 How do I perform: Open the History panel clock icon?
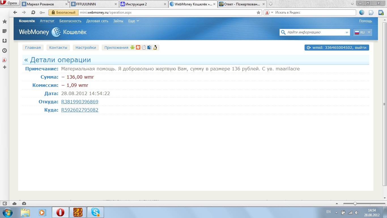pos(5,51)
